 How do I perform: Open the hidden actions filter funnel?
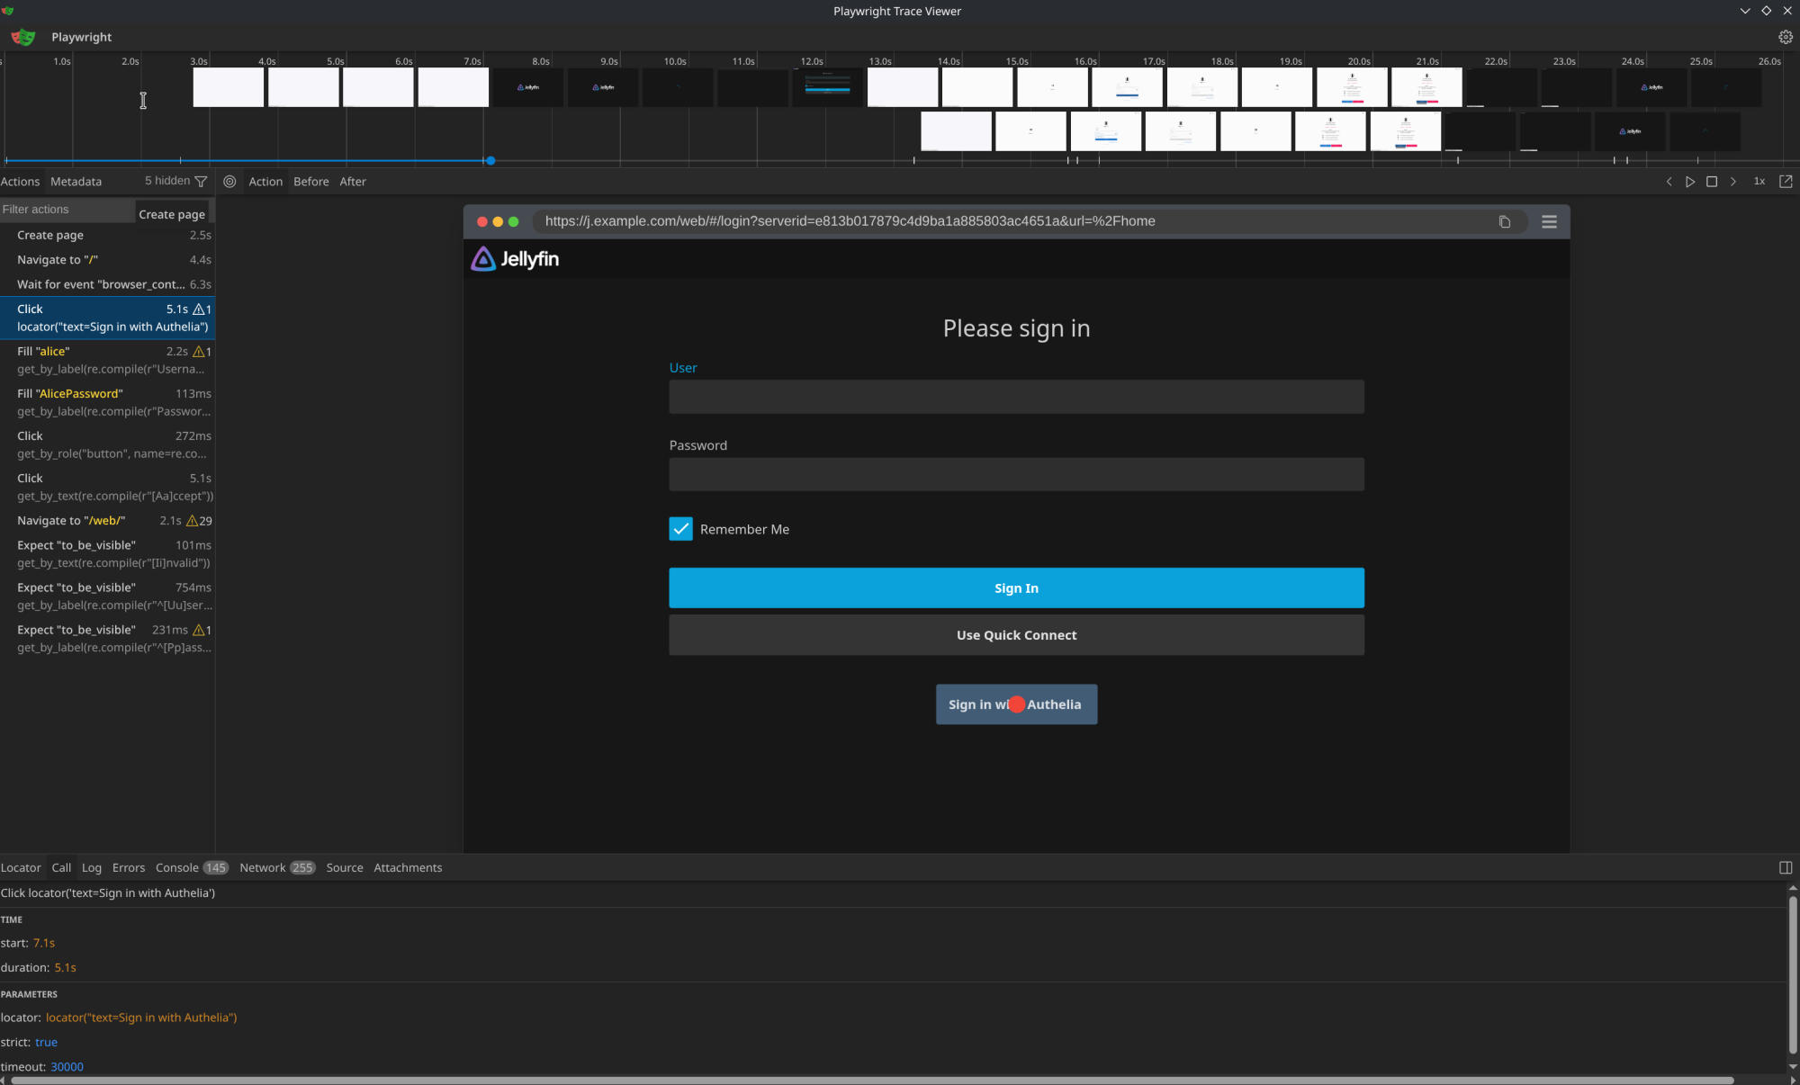(201, 182)
